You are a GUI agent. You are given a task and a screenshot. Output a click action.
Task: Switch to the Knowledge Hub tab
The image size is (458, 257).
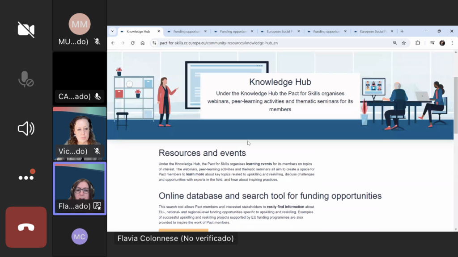tap(138, 32)
